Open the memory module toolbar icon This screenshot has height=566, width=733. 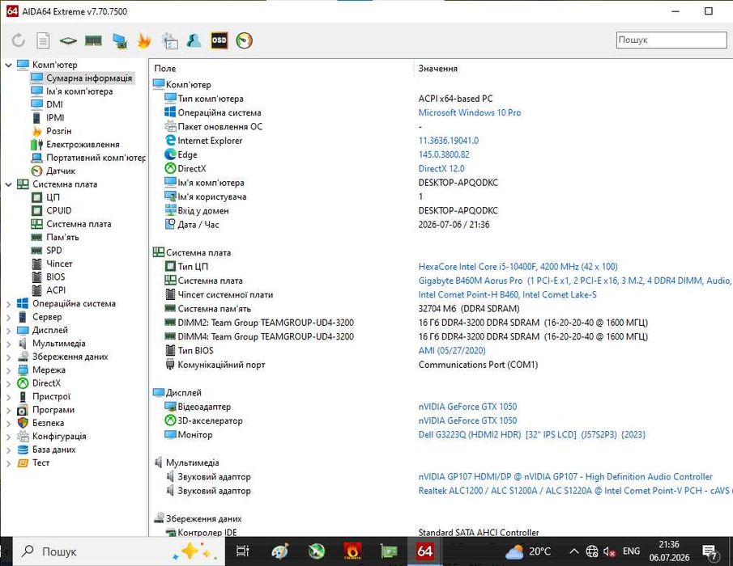pos(93,40)
